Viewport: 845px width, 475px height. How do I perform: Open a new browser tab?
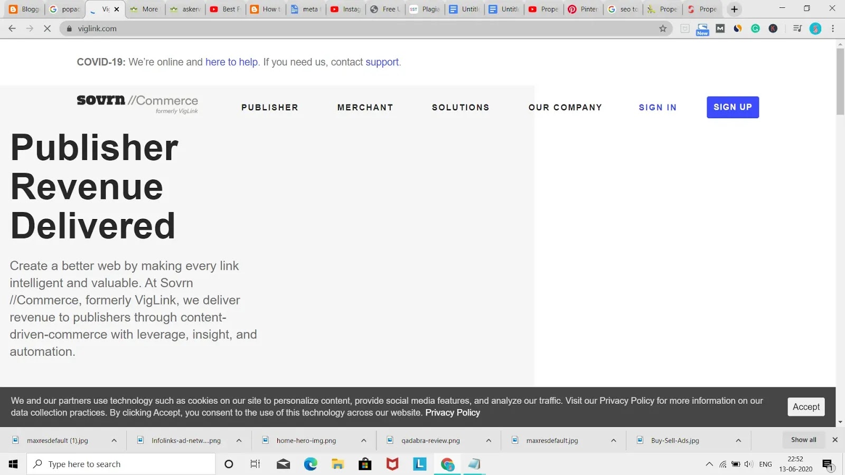point(734,9)
